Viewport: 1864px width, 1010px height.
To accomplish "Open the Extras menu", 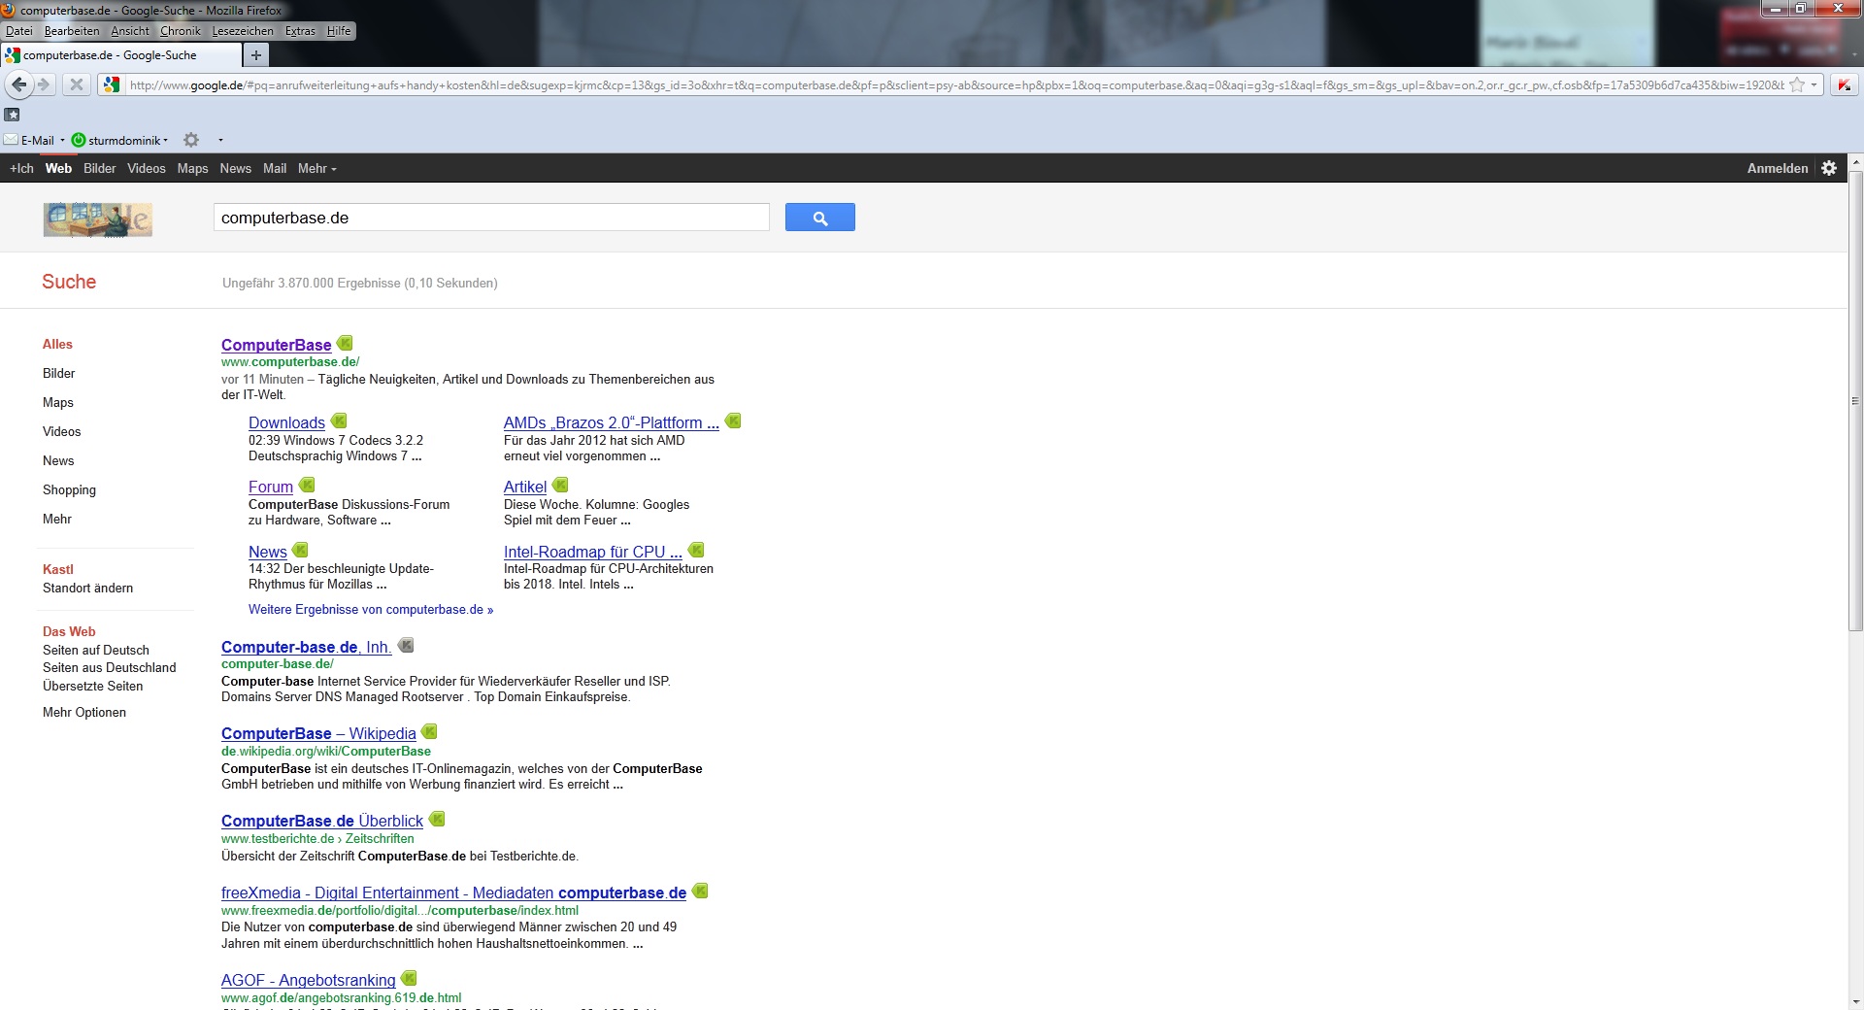I will click(x=300, y=31).
